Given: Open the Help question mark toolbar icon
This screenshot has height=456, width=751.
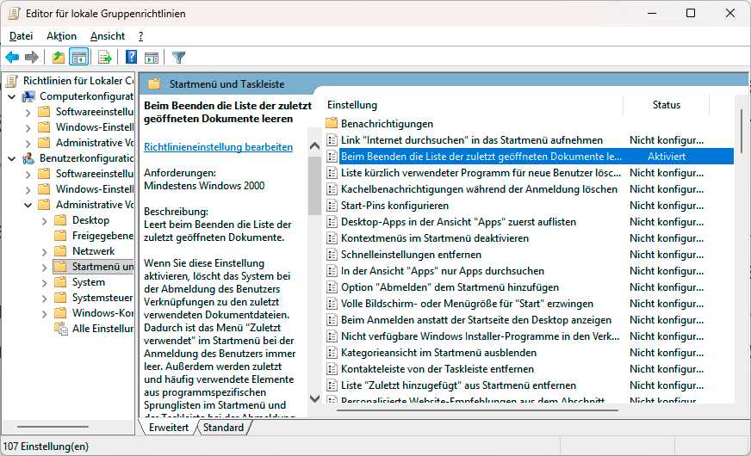Looking at the screenshot, I should tap(131, 58).
